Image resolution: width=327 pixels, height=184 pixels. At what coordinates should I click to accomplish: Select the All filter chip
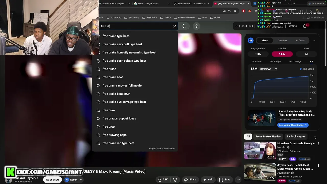248,137
